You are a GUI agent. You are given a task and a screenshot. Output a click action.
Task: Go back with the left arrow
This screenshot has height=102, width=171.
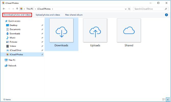[x=4, y=9]
